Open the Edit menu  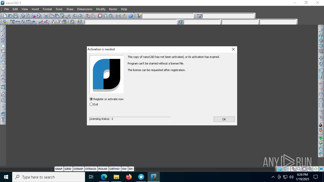15,9
